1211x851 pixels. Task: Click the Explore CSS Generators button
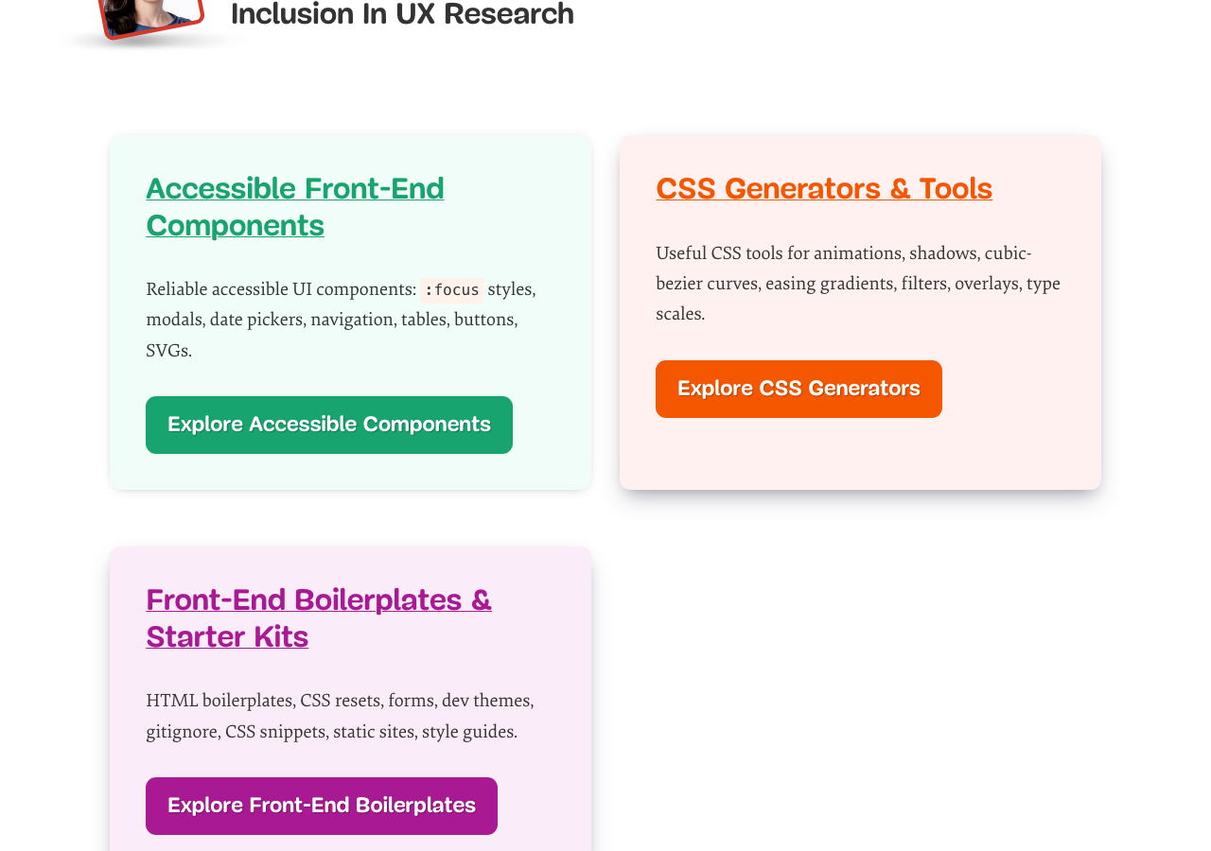coord(799,389)
